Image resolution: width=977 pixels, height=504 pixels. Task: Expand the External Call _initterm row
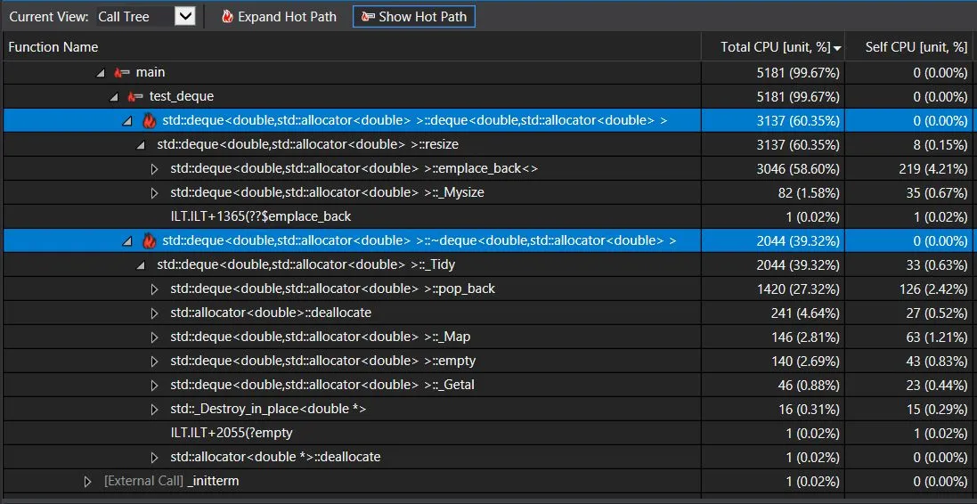(x=88, y=481)
